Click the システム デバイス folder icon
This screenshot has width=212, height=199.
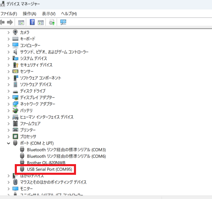15,58
